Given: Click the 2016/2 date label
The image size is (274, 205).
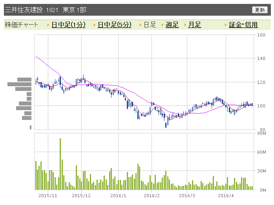Looking at the screenshot, I should [152, 196].
